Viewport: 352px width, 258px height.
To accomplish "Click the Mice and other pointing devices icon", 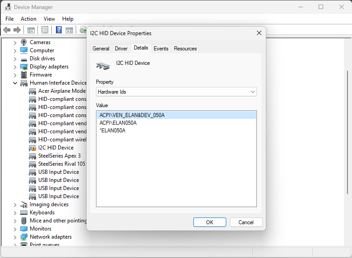I will click(x=23, y=221).
